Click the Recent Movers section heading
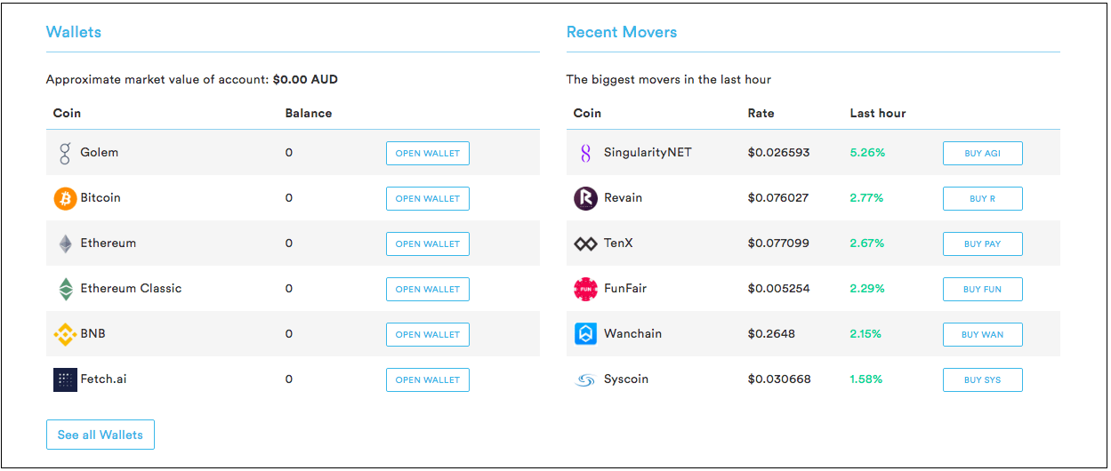This screenshot has height=471, width=1111. [622, 32]
